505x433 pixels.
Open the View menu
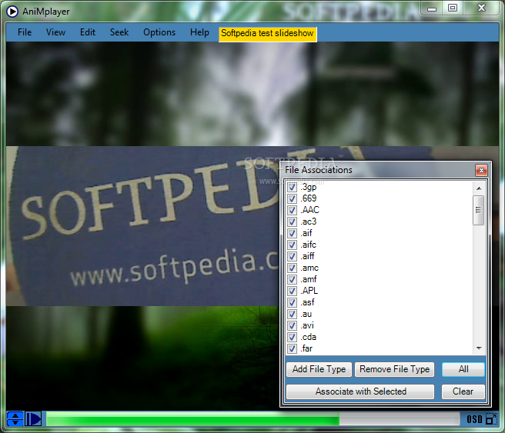(55, 32)
